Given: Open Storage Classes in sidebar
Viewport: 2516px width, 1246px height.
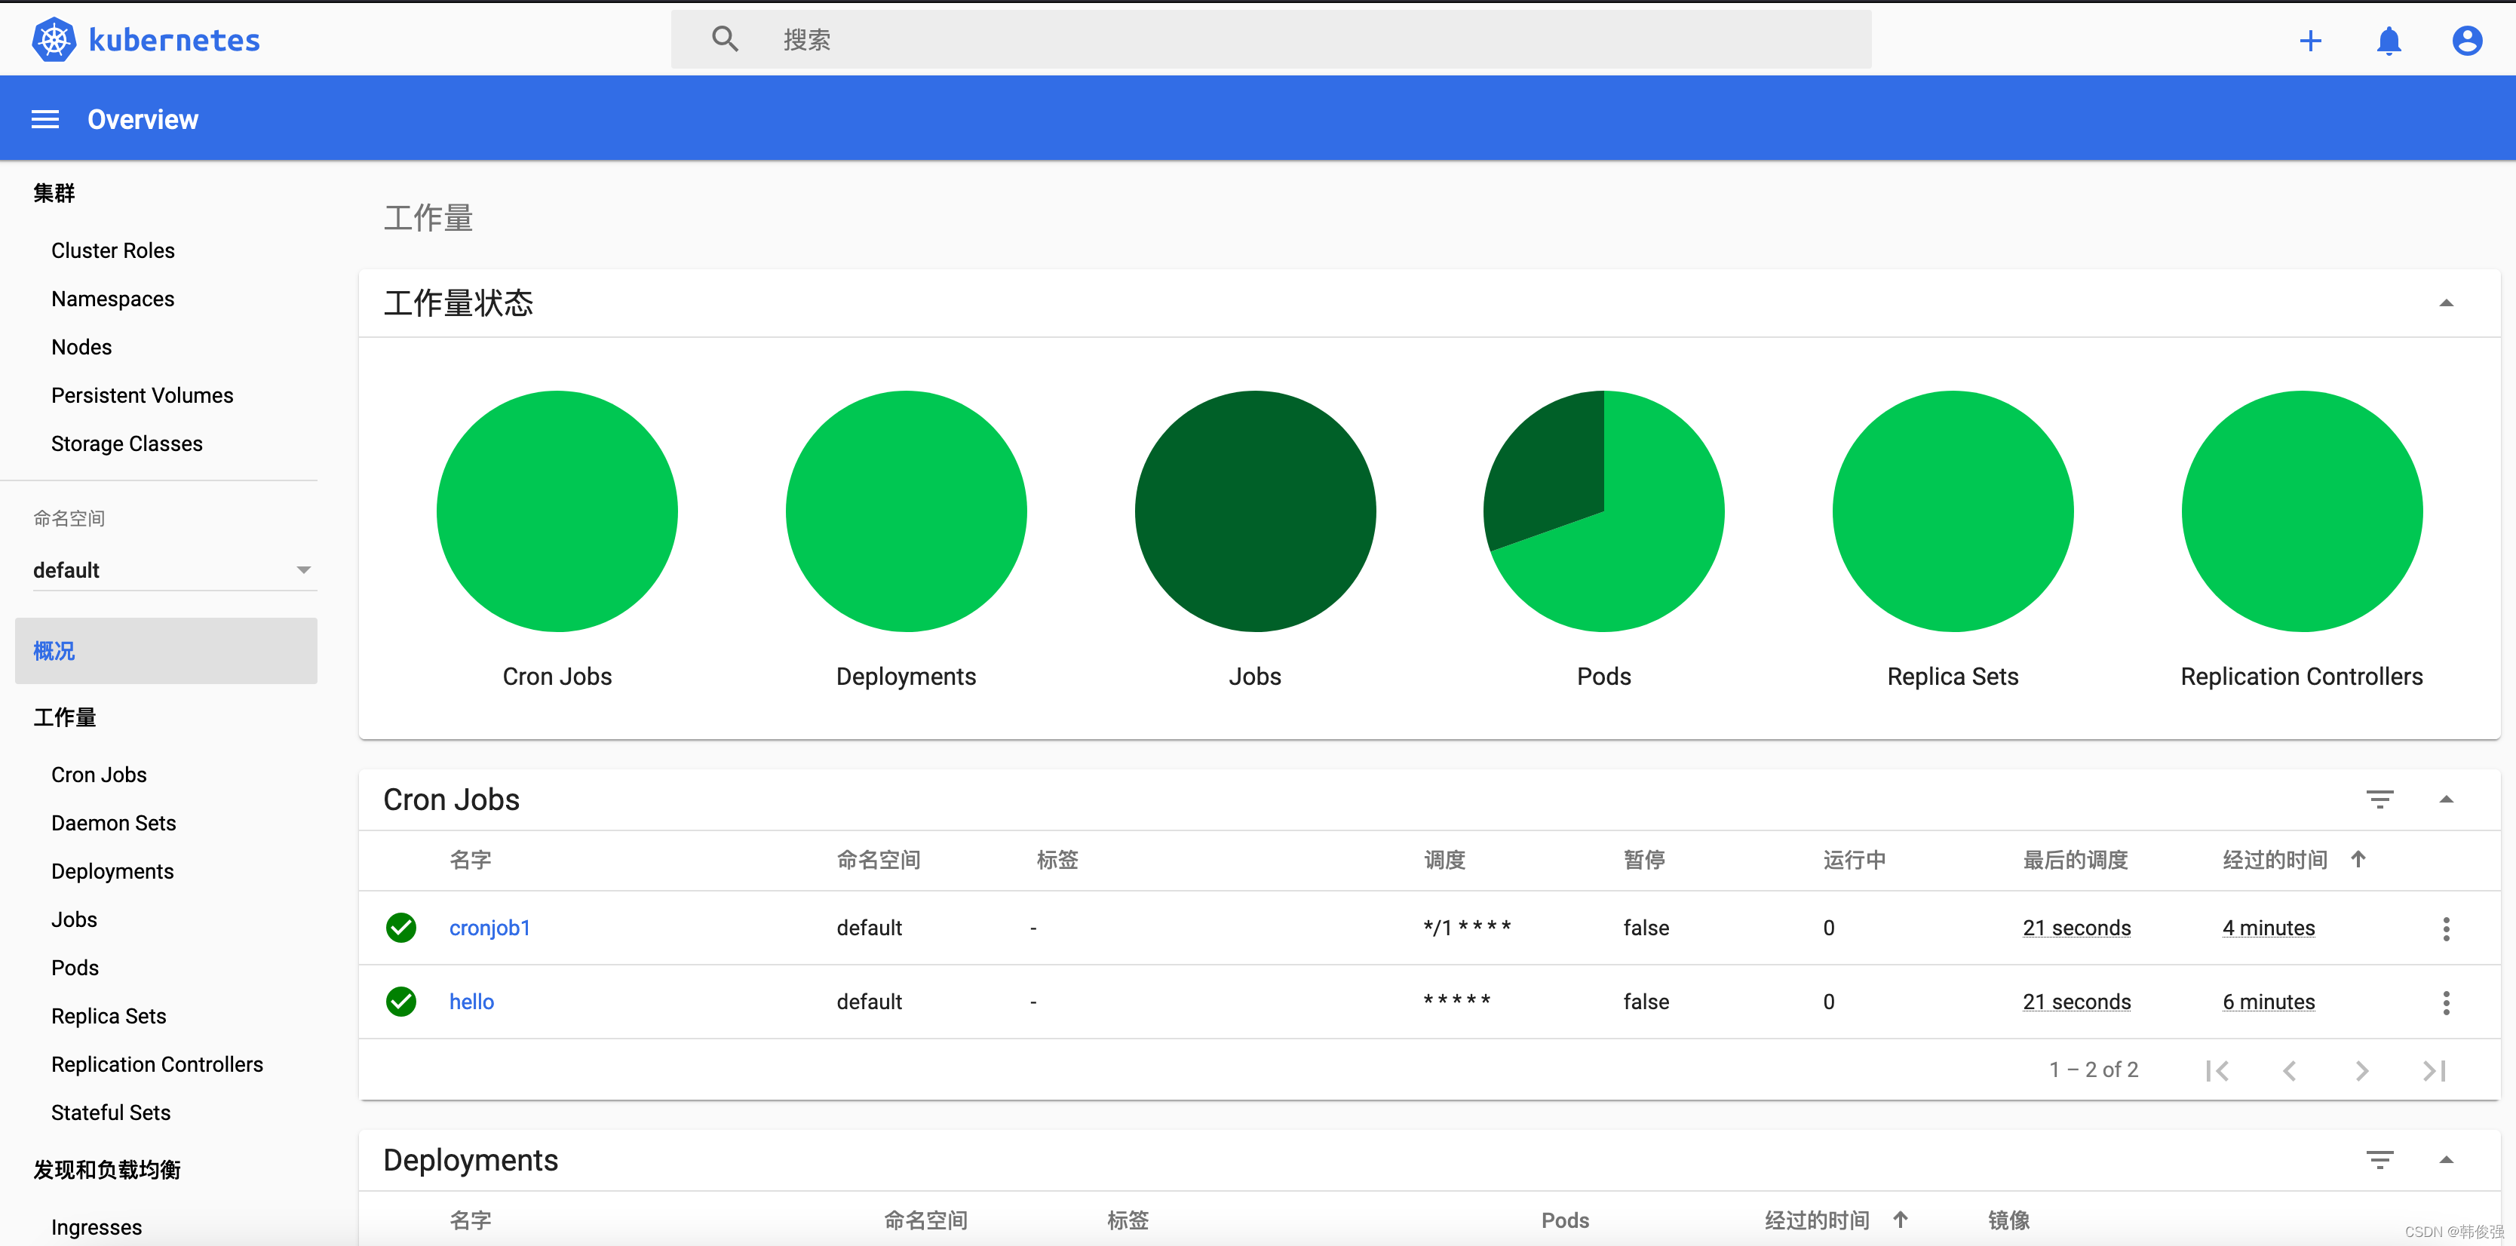Looking at the screenshot, I should tap(126, 444).
